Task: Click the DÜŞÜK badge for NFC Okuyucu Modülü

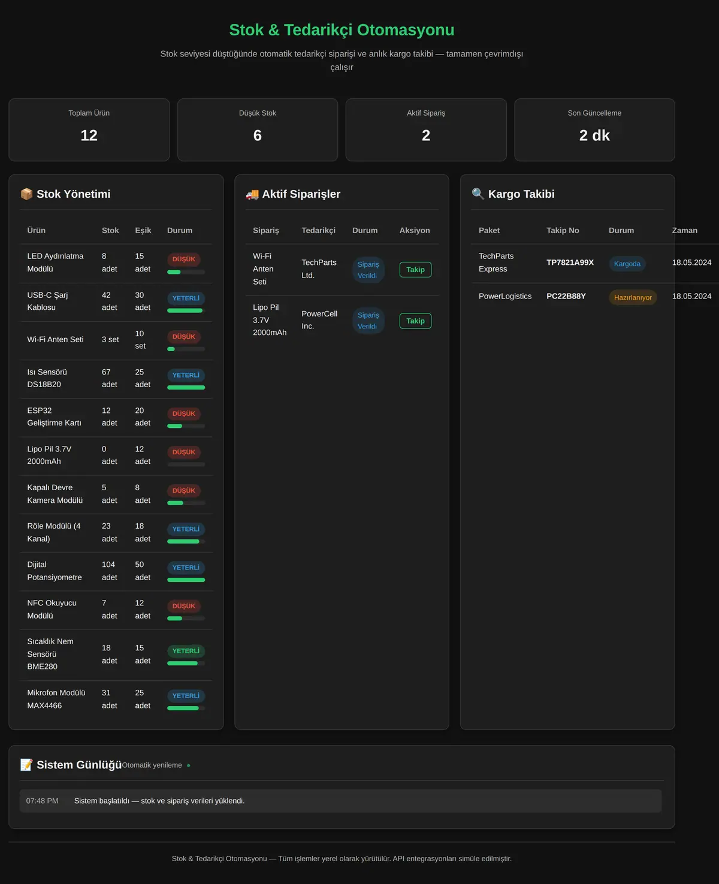Action: tap(184, 606)
